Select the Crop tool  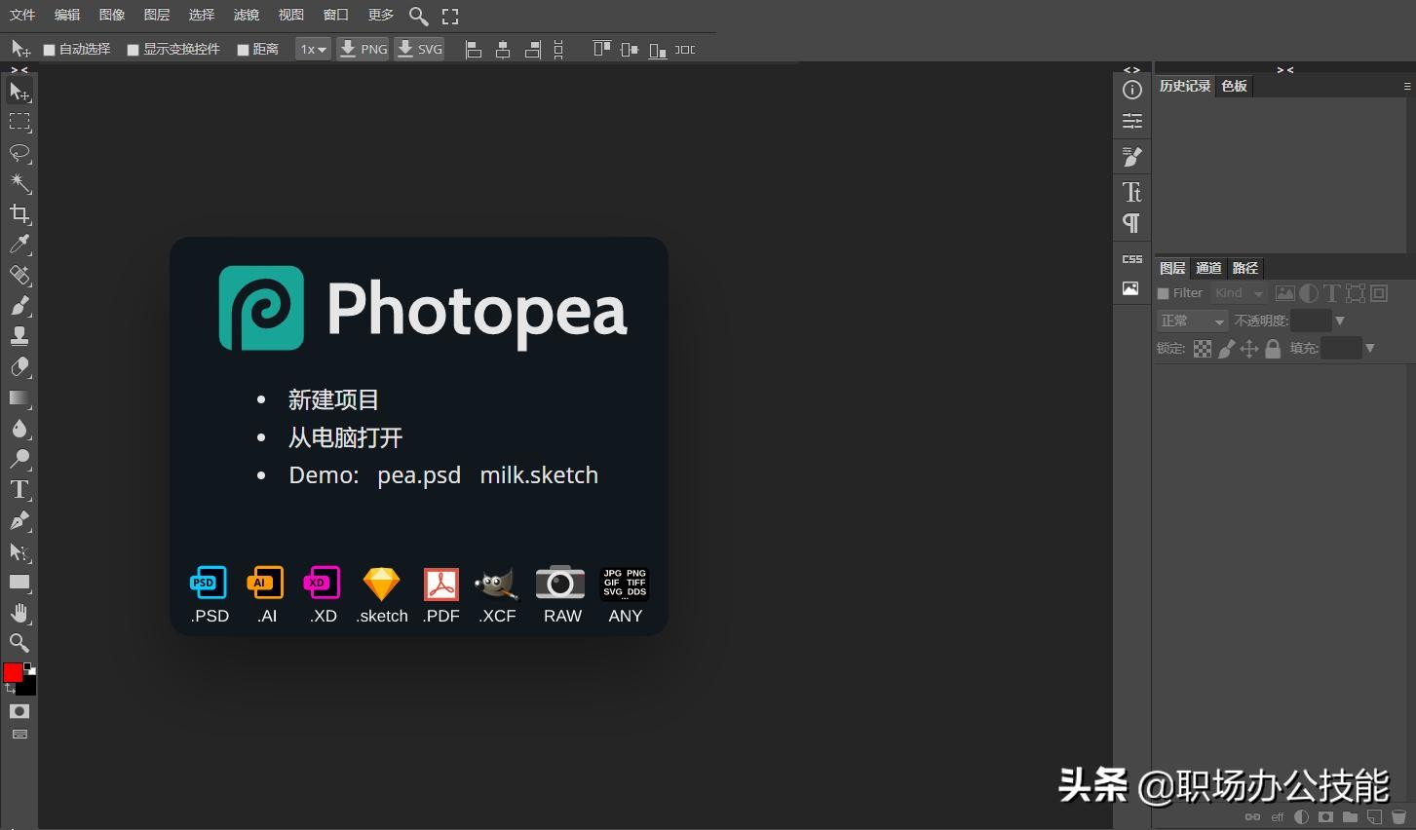pyautogui.click(x=19, y=214)
